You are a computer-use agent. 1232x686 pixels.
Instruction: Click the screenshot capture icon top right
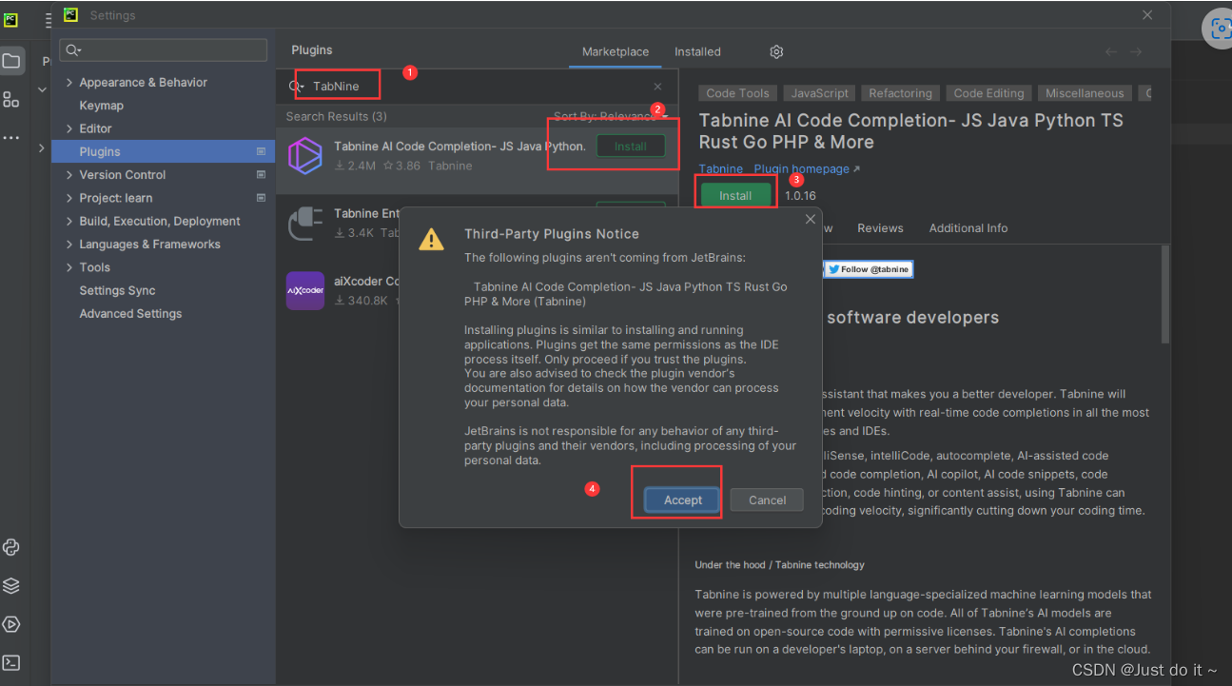point(1221,29)
